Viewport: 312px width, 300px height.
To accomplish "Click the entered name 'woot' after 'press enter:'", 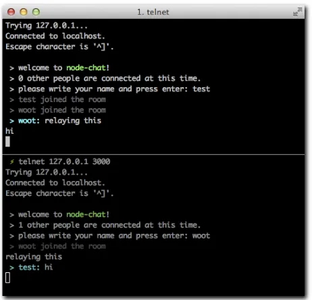I will click(201, 236).
